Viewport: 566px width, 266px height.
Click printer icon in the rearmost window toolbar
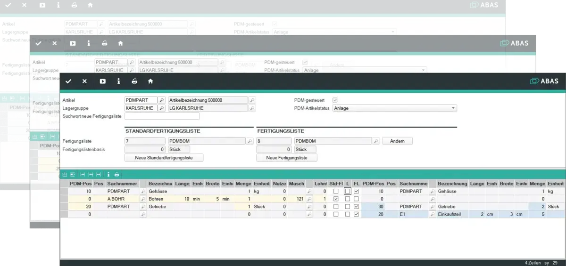point(74,5)
